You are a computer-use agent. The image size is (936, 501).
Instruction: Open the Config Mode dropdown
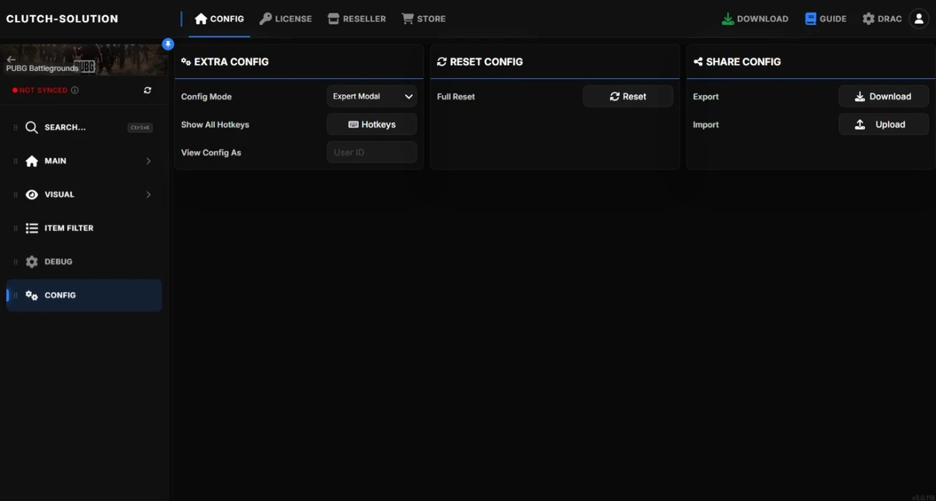(372, 96)
